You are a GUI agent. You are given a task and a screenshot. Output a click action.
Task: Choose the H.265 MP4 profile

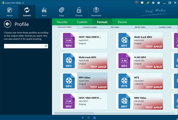(x=139, y=61)
